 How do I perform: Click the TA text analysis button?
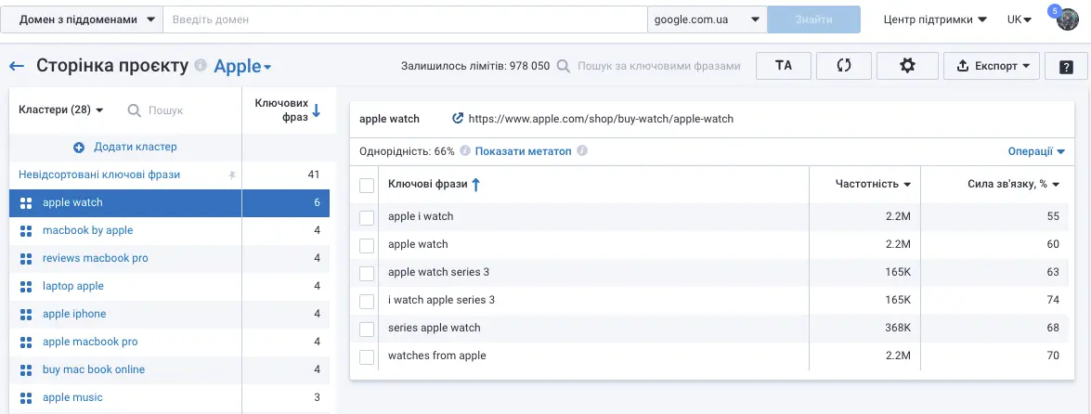coord(784,66)
